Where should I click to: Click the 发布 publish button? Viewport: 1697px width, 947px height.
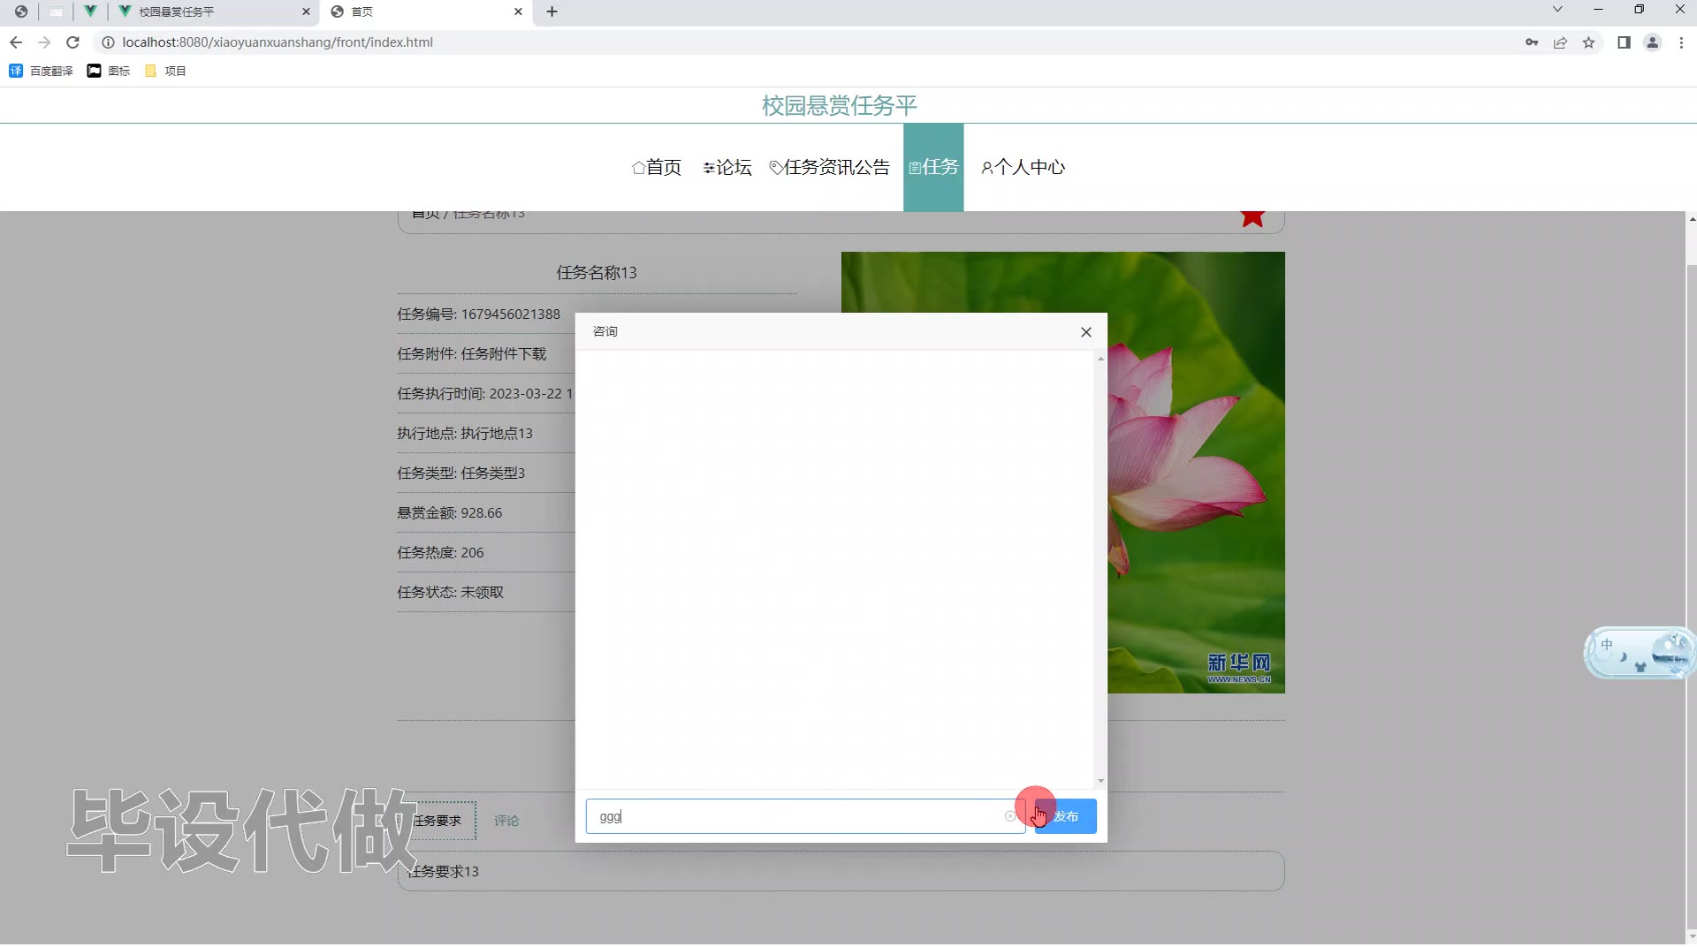[x=1066, y=817]
